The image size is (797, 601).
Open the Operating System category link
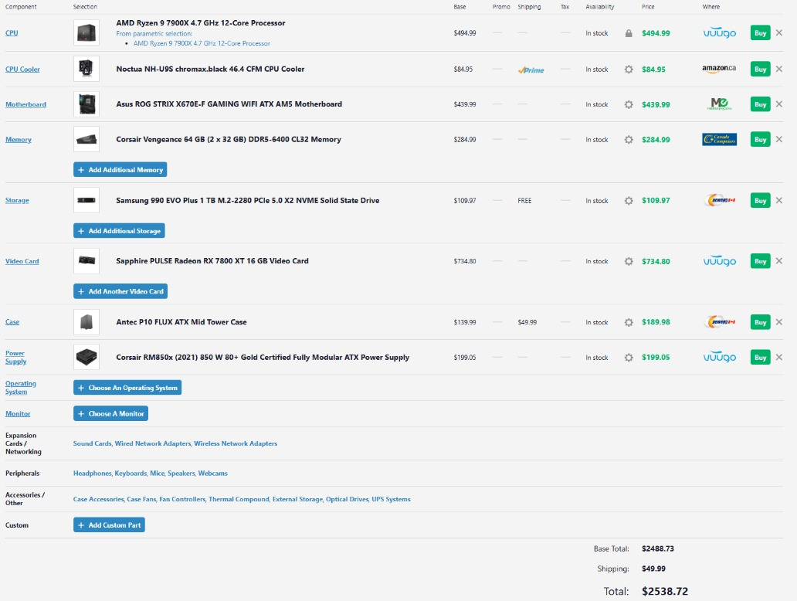click(21, 388)
